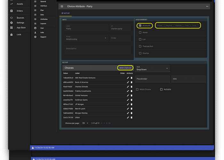Image resolution: width=224 pixels, height=160 pixels.
Task: Open the Style drop-down selector
Action: click(152, 68)
